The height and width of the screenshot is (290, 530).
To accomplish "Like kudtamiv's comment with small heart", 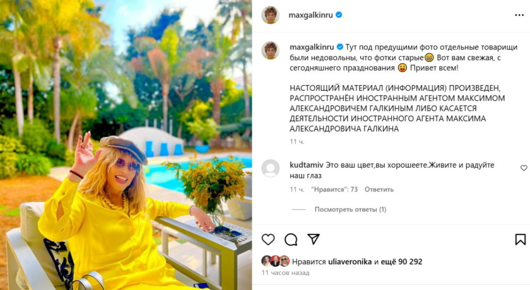I will pos(524,168).
